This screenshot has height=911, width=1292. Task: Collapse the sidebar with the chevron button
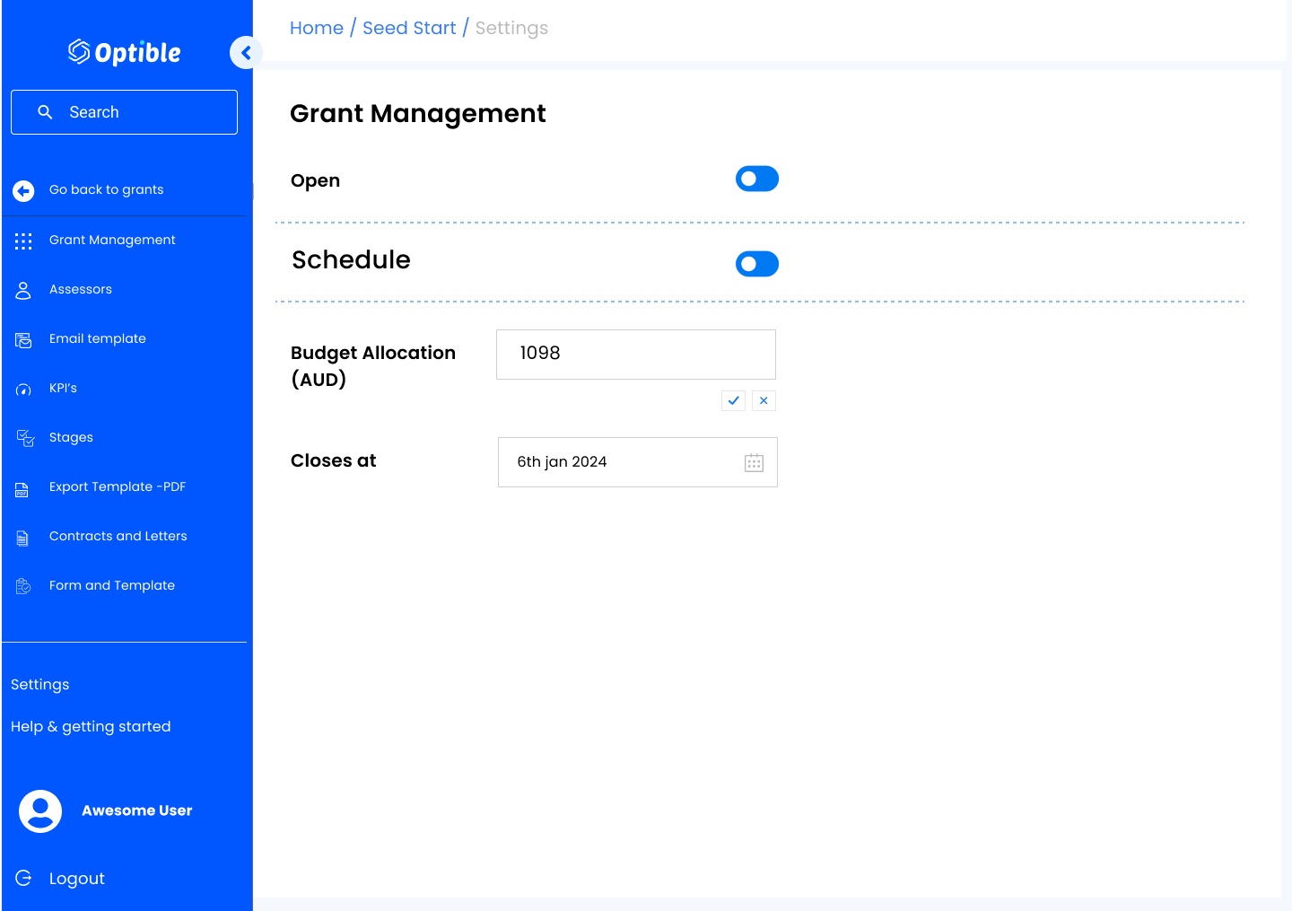[246, 53]
